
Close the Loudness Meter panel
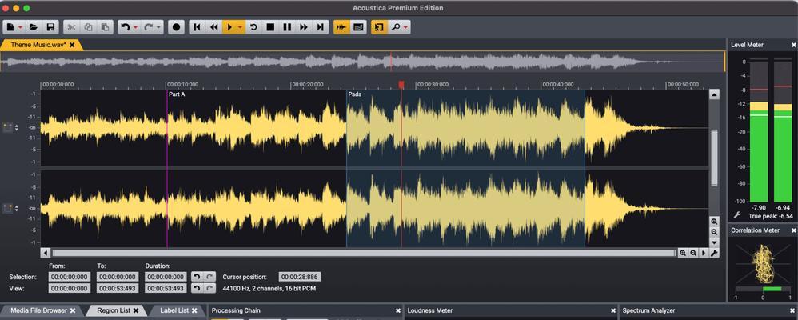click(613, 310)
